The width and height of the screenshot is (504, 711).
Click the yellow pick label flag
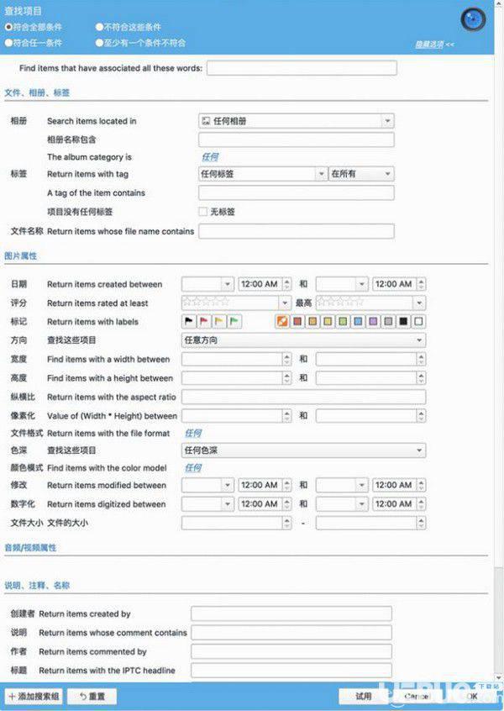point(219,322)
